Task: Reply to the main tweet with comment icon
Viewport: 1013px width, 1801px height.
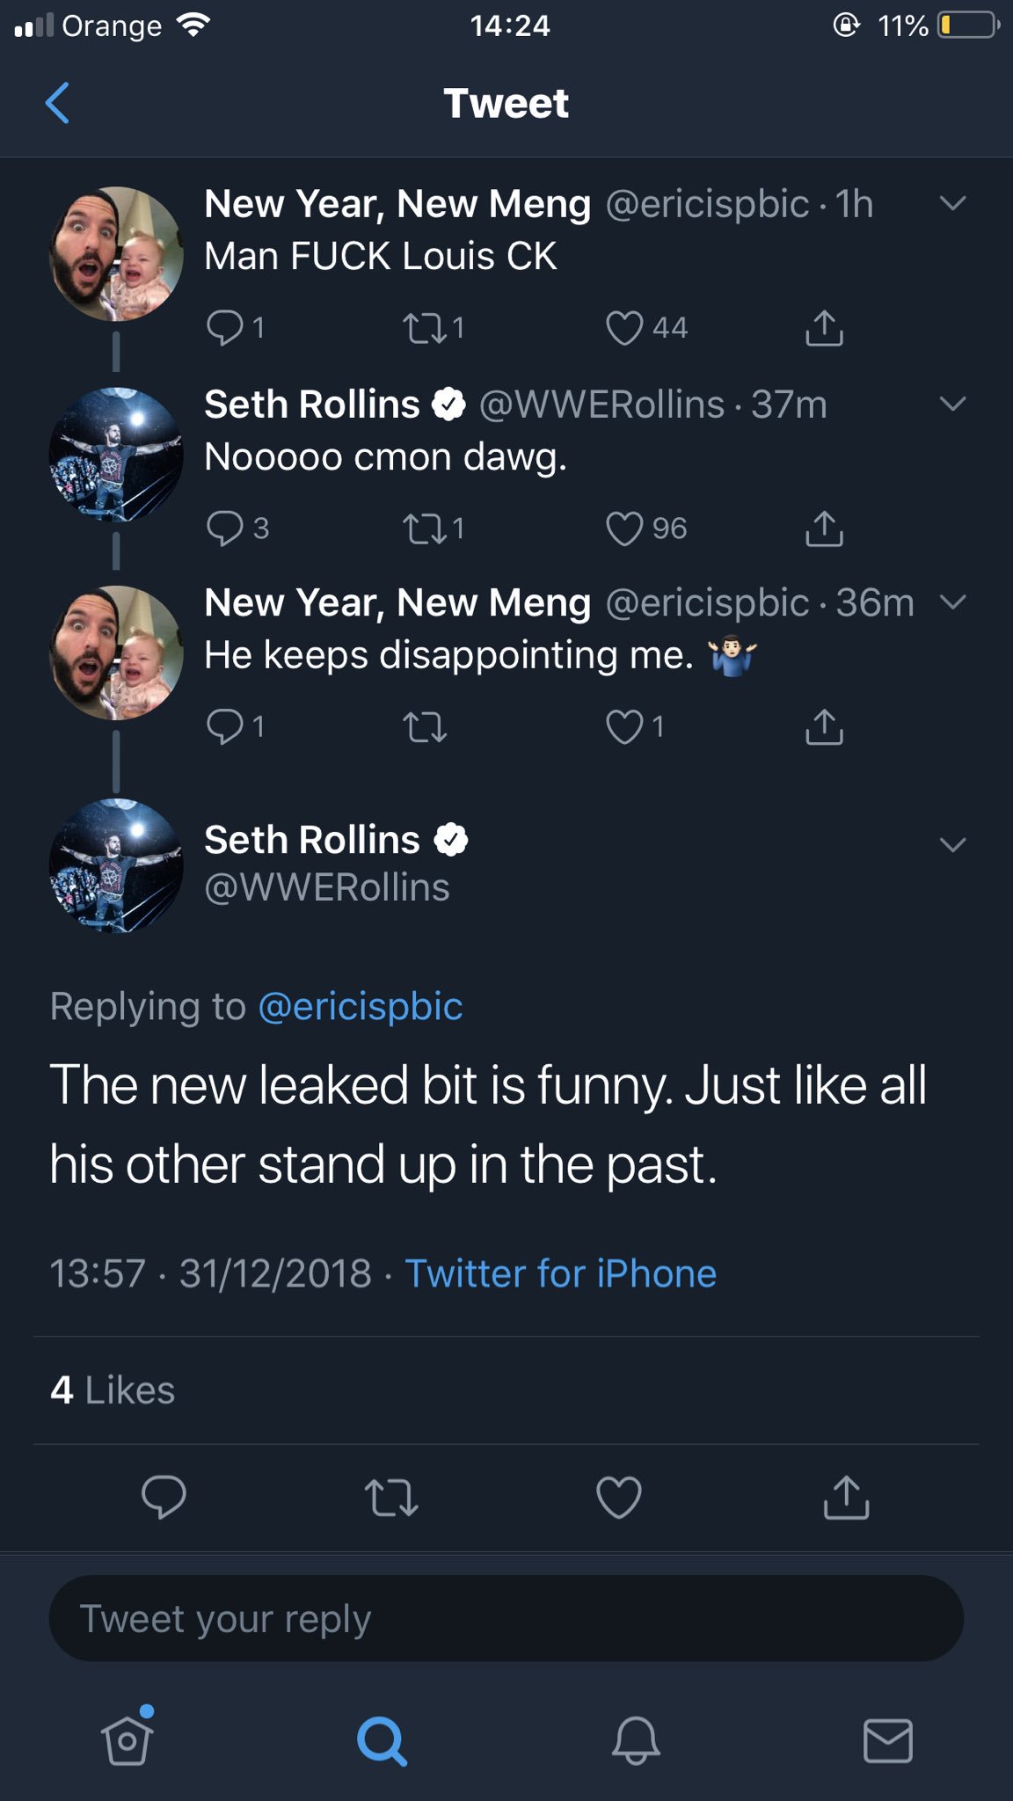Action: click(164, 1497)
